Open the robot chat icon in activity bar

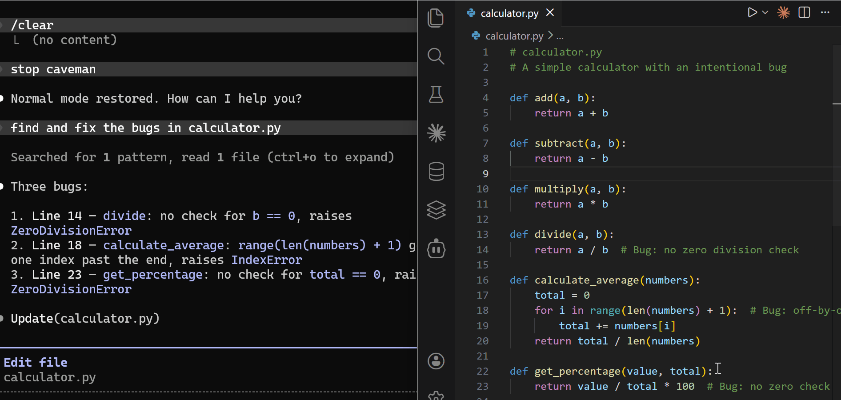pyautogui.click(x=436, y=248)
